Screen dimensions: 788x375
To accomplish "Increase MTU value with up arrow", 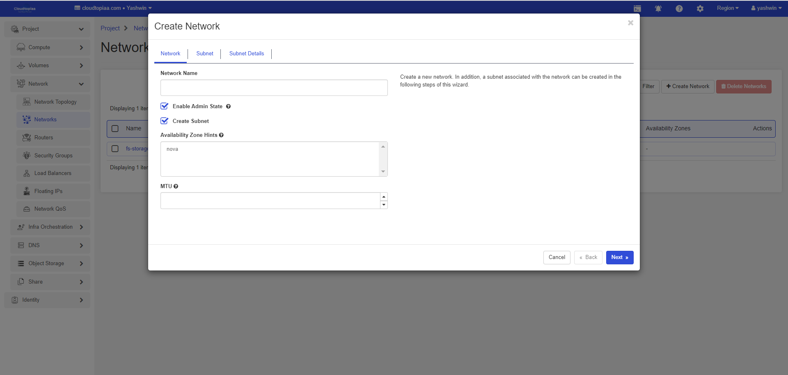I will (384, 197).
